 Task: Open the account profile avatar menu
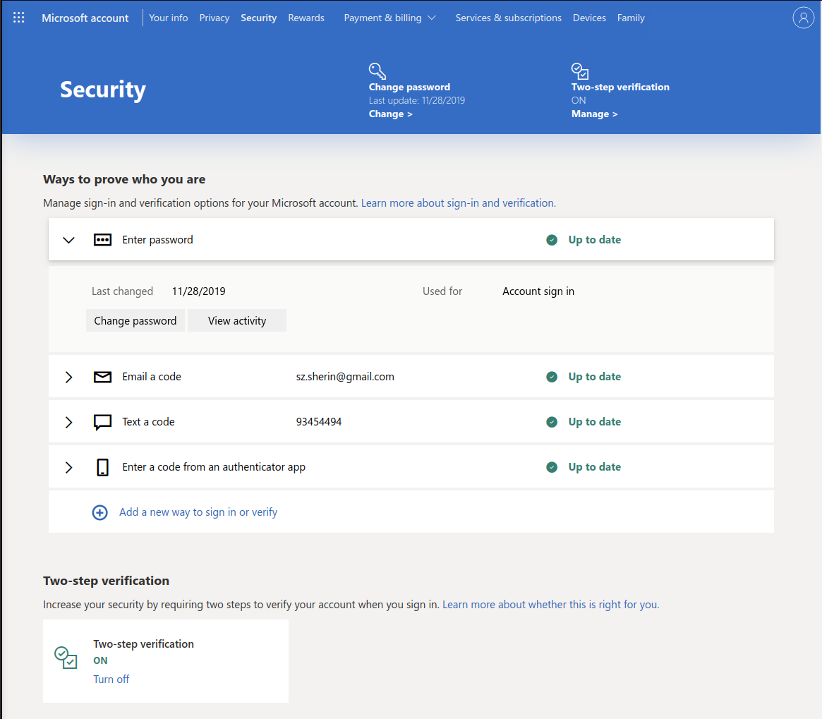click(x=803, y=18)
